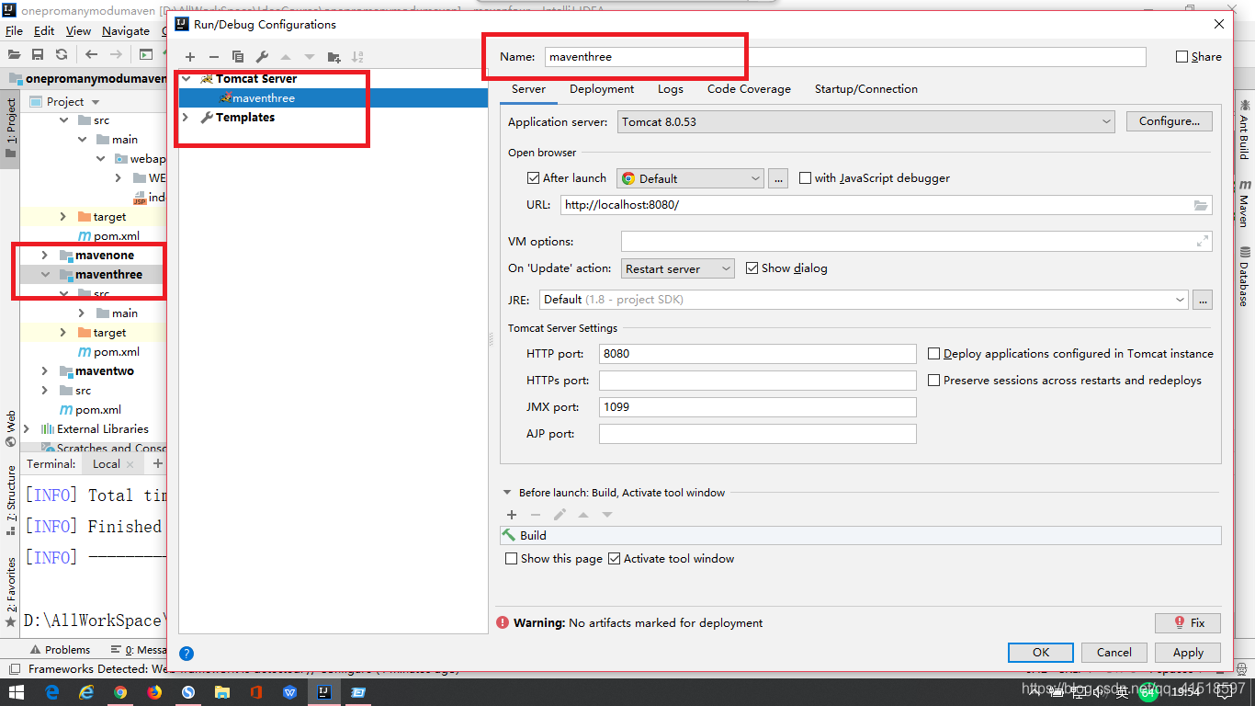Uncheck Activate tool window checkbox
The height and width of the screenshot is (706, 1255).
(615, 558)
